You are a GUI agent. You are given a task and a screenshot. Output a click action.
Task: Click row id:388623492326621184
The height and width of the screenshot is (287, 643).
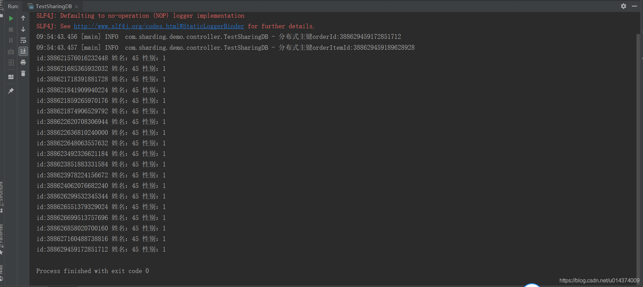click(x=101, y=154)
